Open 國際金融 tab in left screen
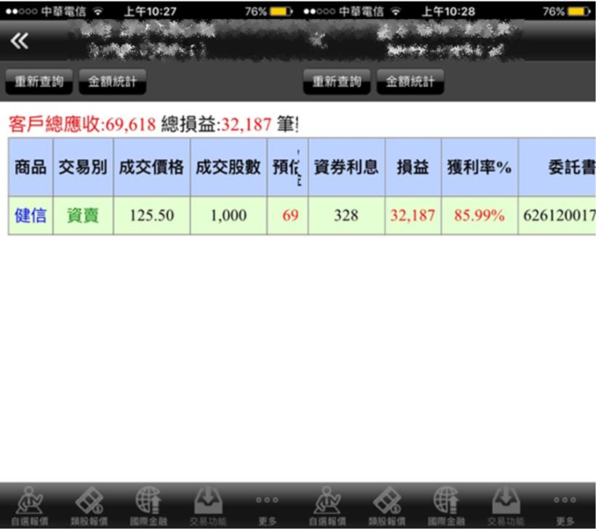This screenshot has width=596, height=529. point(148,506)
